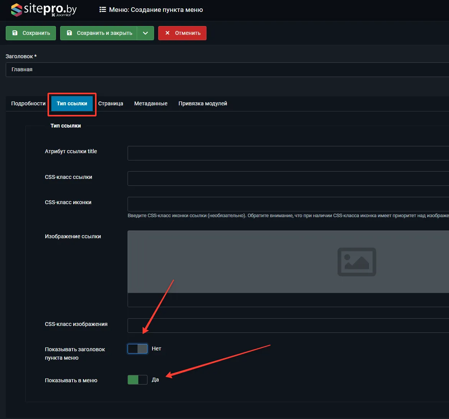Click the save icon on Сохранить и закрыть
Viewport: 449px width, 419px height.
coord(69,33)
